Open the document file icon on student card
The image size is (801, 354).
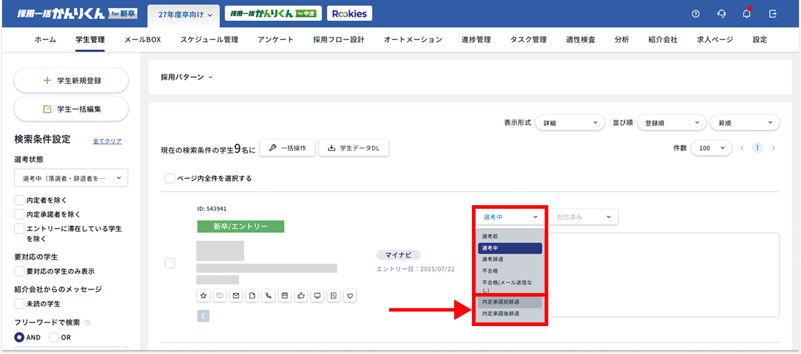(252, 296)
